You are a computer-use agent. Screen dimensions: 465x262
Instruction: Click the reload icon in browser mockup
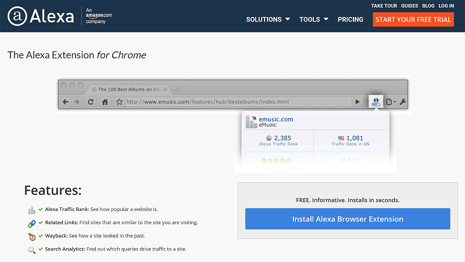[91, 102]
